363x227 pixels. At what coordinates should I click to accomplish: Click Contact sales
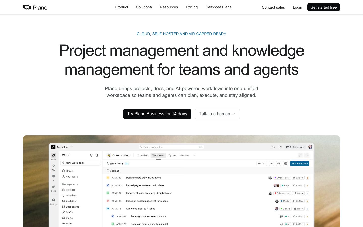(273, 7)
